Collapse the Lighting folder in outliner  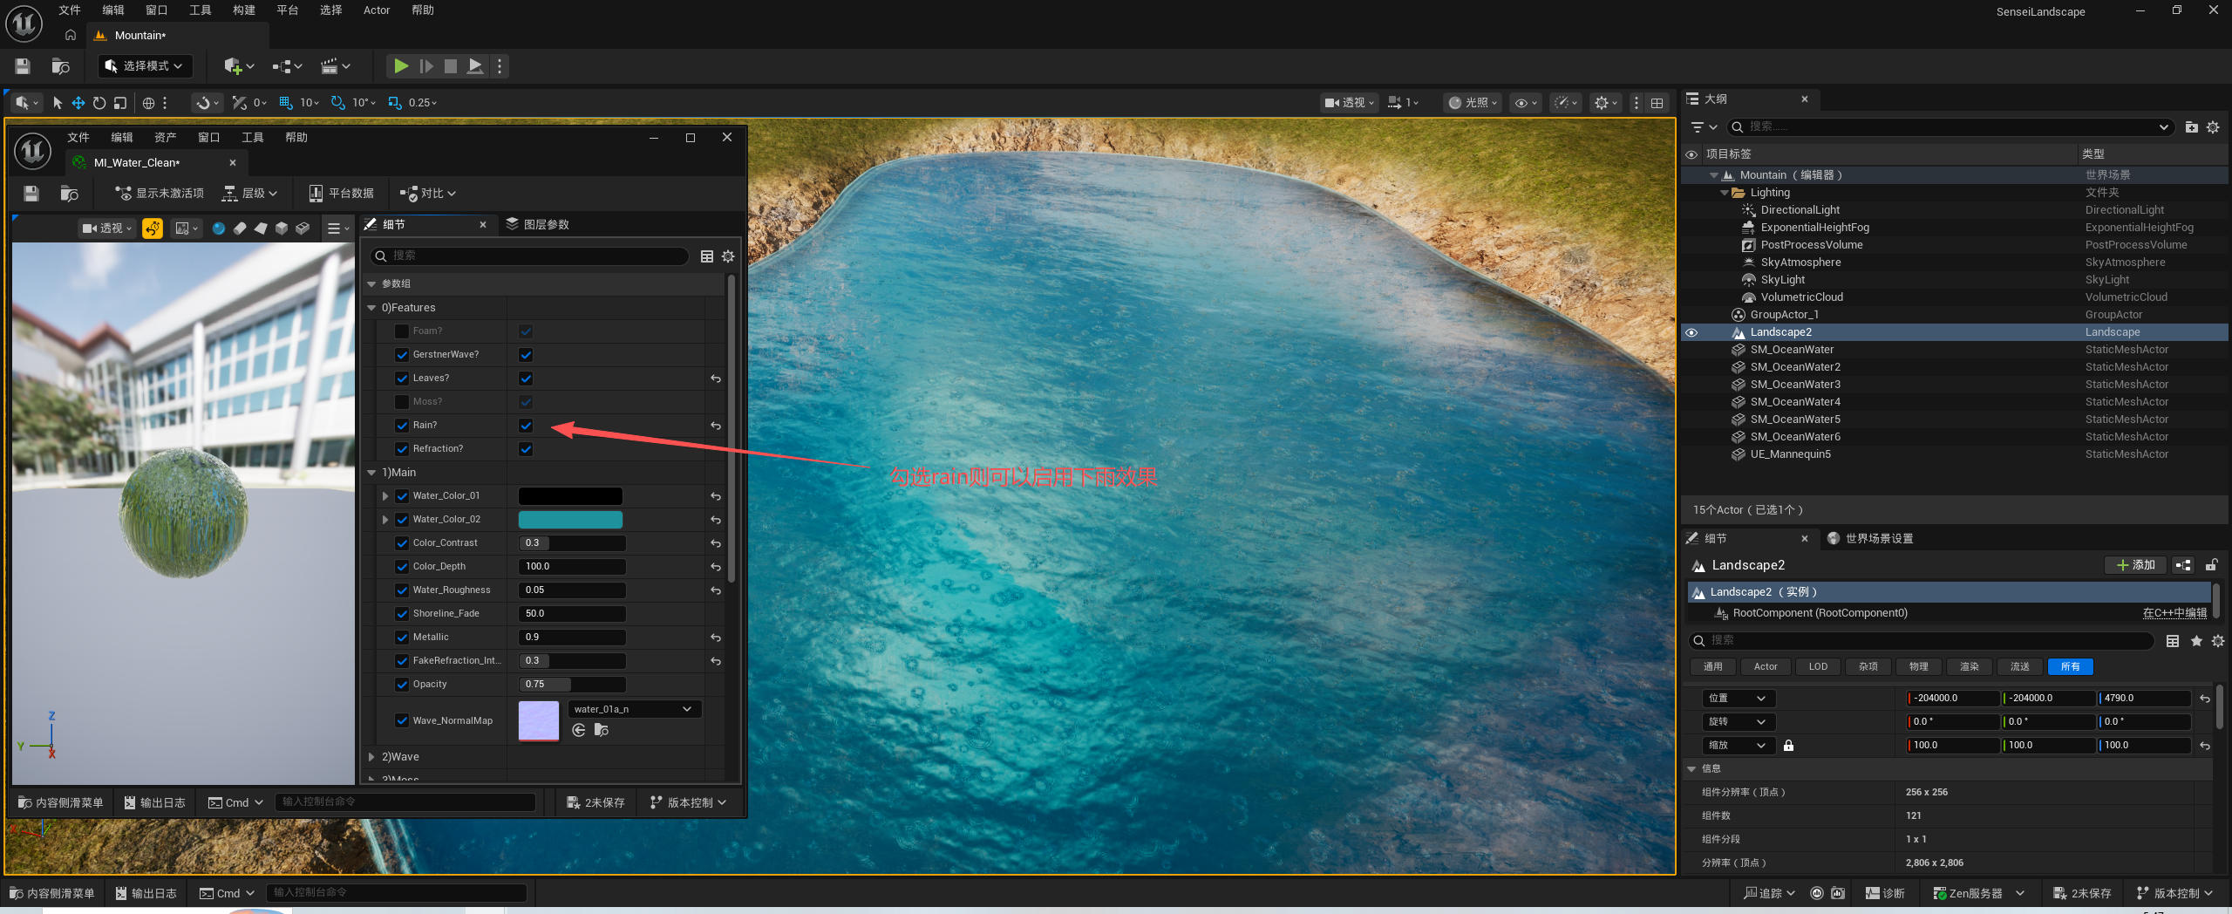coord(1725,193)
